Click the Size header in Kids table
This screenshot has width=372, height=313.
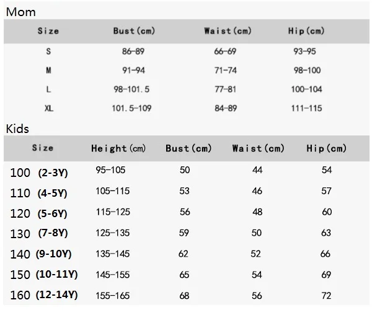pyautogui.click(x=43, y=148)
